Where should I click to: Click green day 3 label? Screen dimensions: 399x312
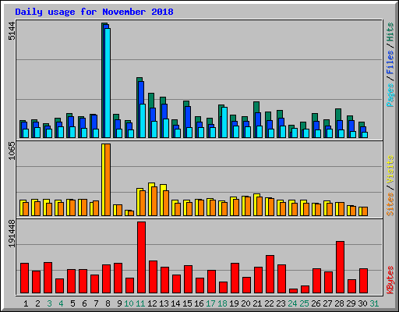(49, 303)
